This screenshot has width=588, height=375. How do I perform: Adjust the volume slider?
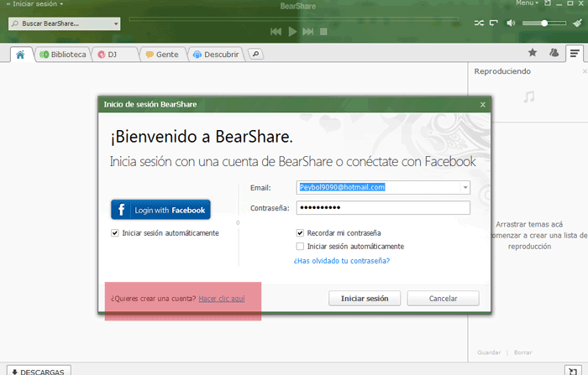pyautogui.click(x=544, y=23)
